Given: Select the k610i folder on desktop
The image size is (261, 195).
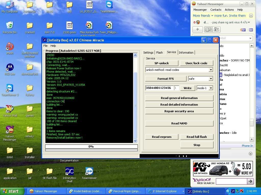Looking at the screenshot, I should pos(50,7).
